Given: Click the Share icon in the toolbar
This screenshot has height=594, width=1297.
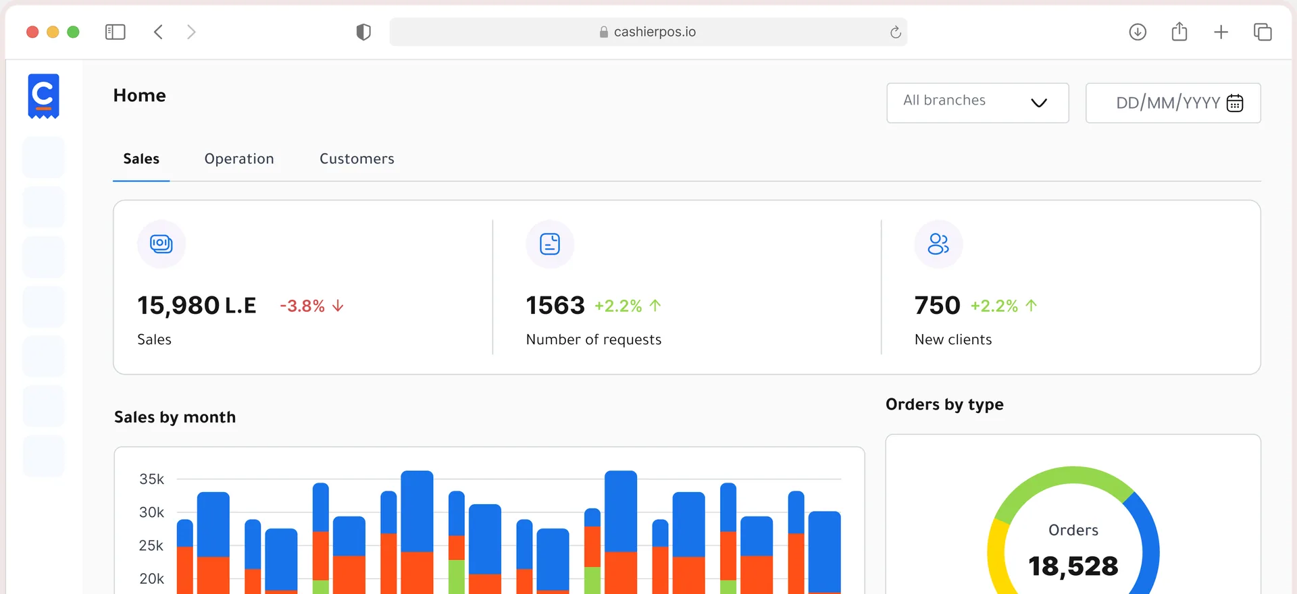Looking at the screenshot, I should tap(1179, 31).
